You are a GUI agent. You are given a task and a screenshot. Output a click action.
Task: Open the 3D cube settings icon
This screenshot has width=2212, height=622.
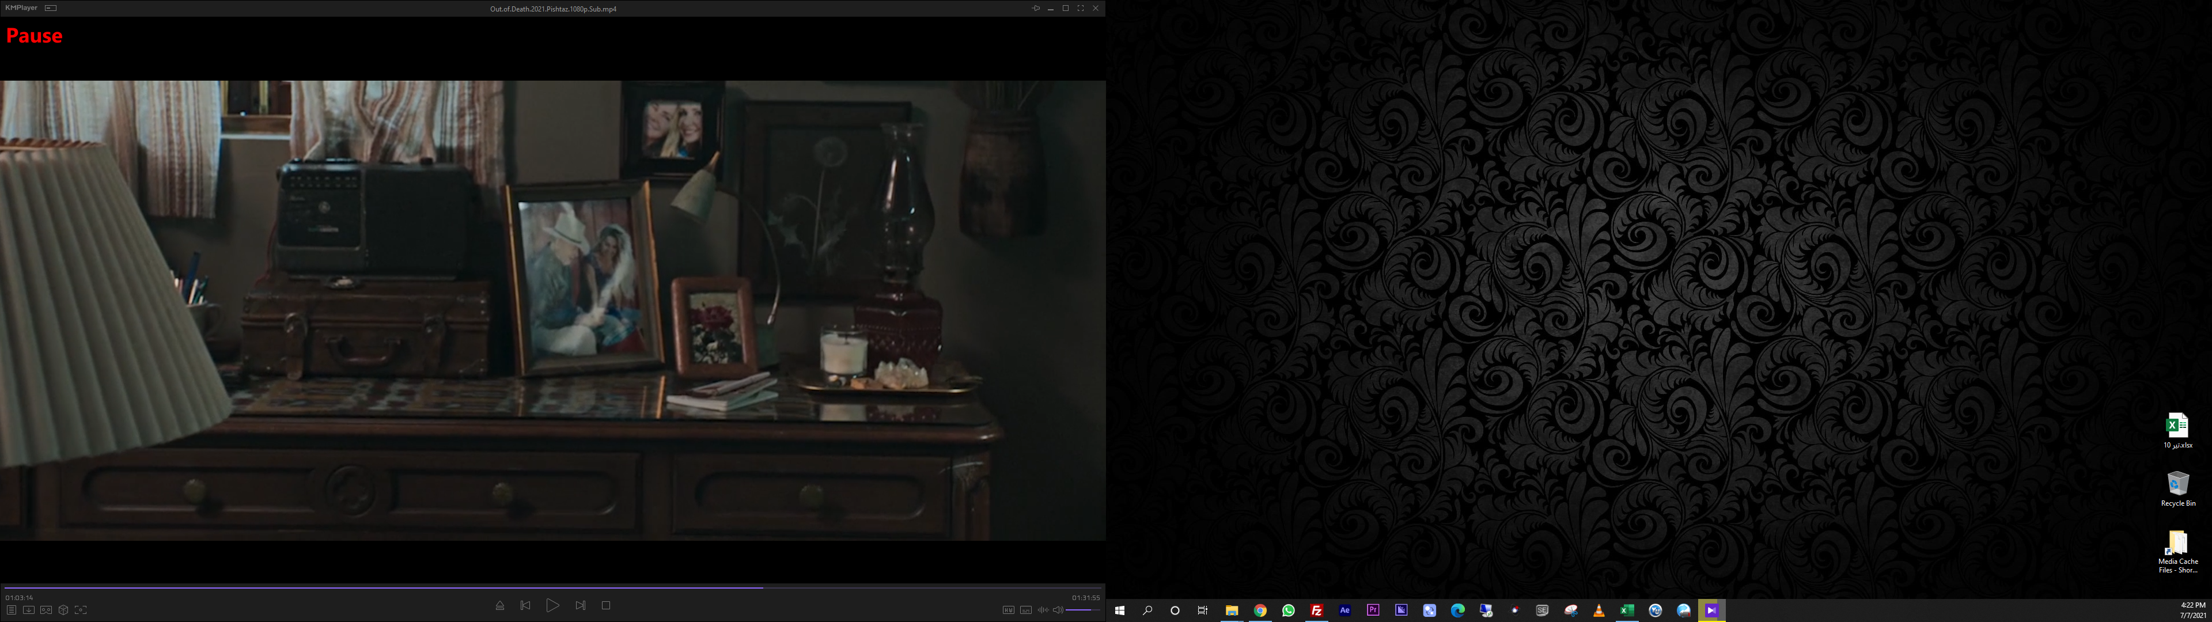[63, 610]
